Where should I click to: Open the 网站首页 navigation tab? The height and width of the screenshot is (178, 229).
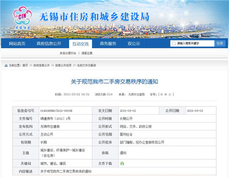17,44
